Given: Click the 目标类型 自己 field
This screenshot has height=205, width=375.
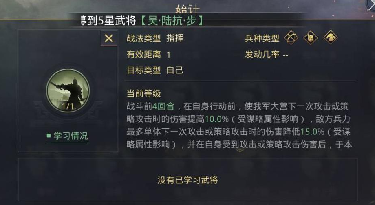Looking at the screenshot, I should point(155,70).
